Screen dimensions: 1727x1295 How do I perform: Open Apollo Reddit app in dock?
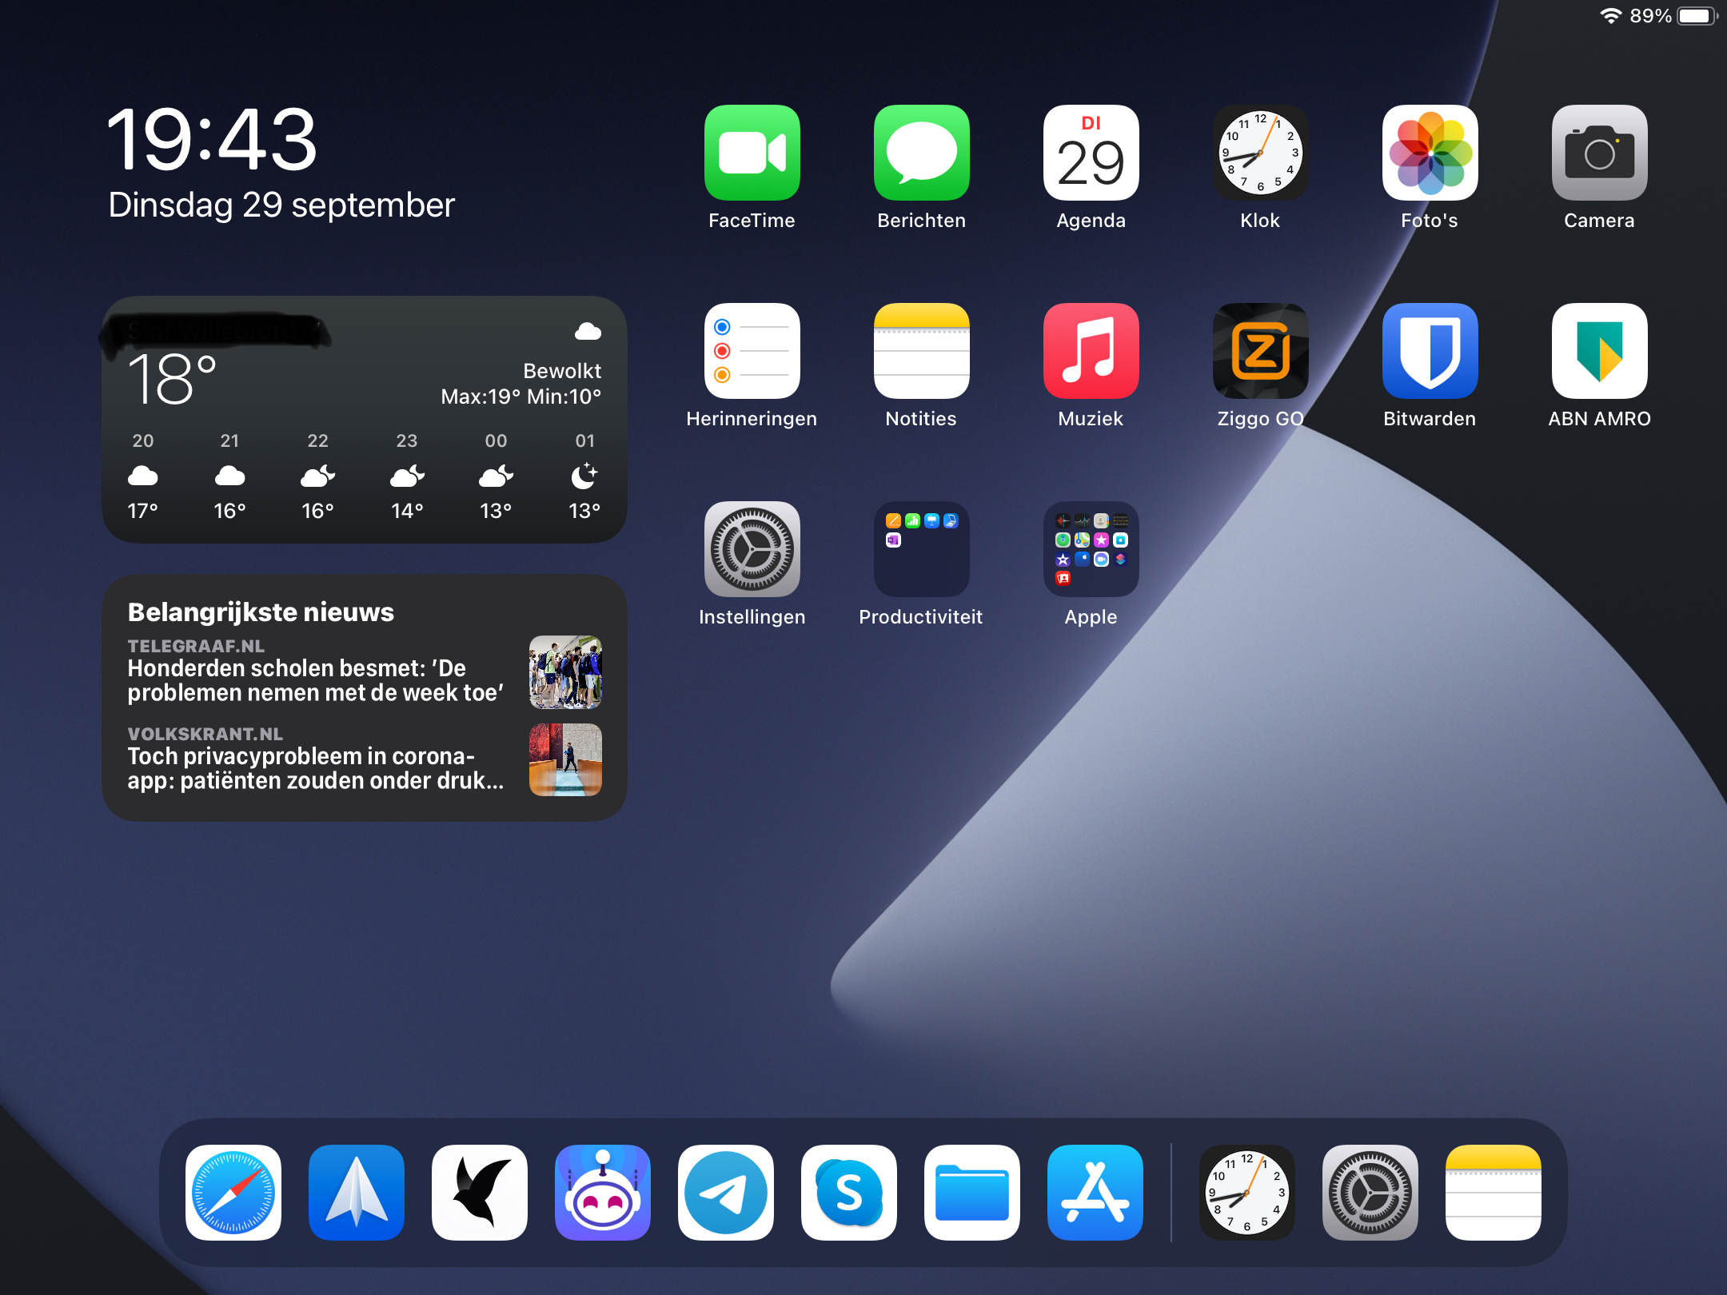coord(603,1192)
